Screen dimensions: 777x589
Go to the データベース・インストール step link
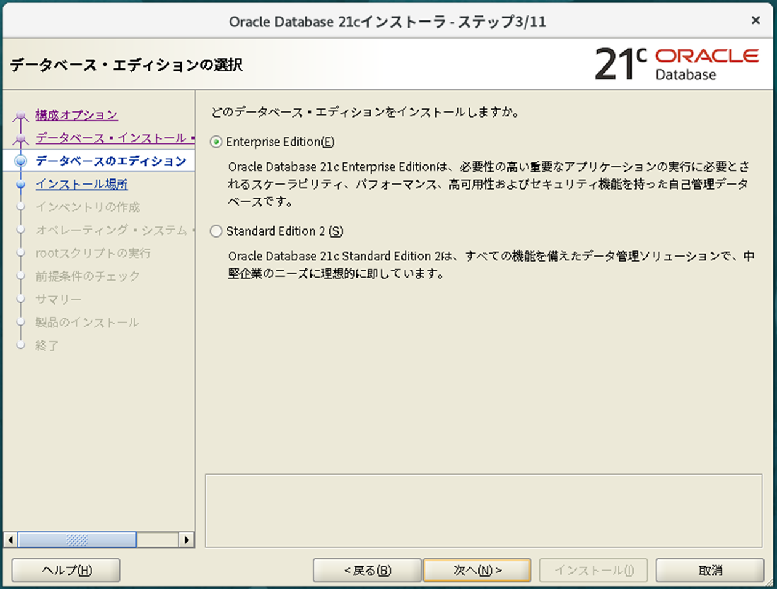115,138
